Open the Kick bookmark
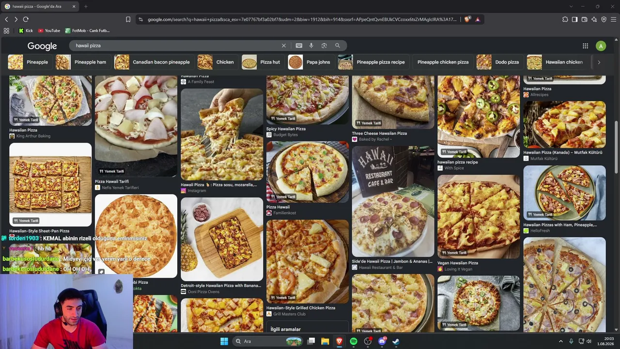620x349 pixels. [26, 31]
